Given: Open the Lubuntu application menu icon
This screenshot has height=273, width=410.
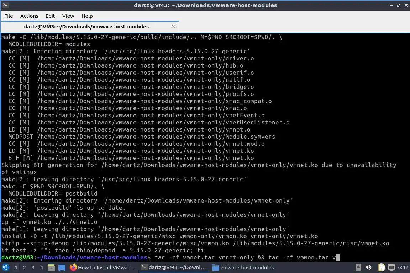Looking at the screenshot, I should (x=5, y=268).
